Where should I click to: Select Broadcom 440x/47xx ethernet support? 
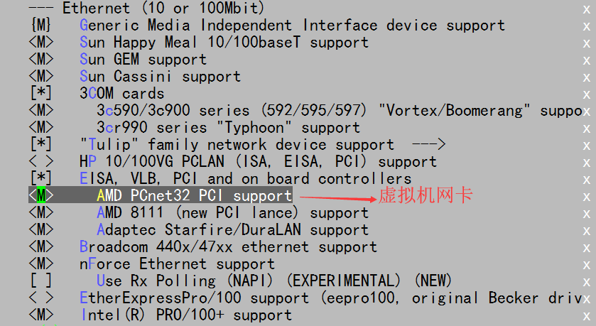[228, 247]
